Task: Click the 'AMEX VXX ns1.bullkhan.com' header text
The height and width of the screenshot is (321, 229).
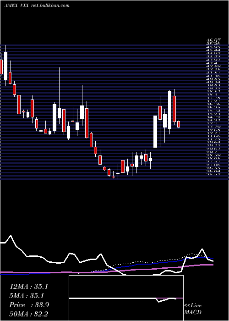Action: pos(37,6)
